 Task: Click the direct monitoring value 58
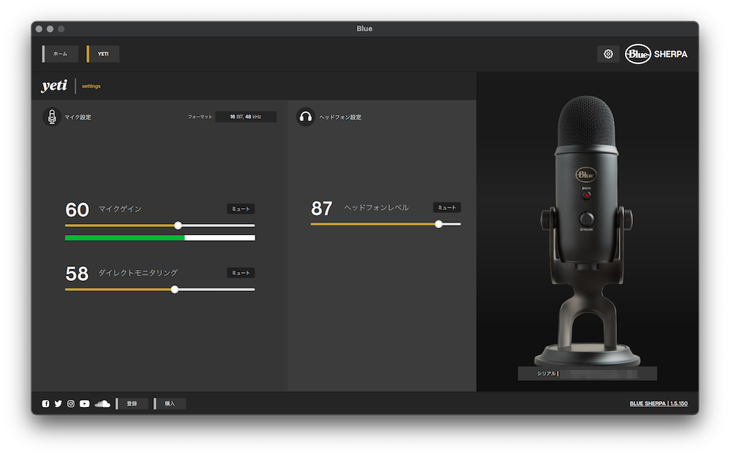77,274
